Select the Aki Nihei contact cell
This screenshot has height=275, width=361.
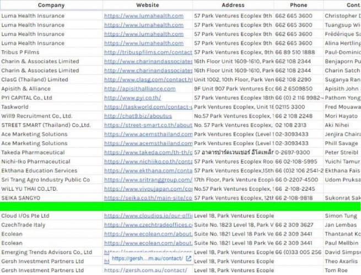(x=342, y=125)
